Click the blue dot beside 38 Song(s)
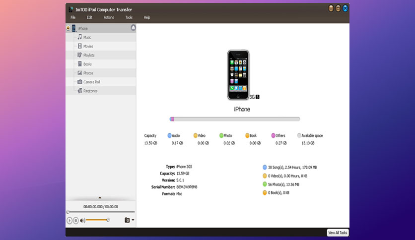This screenshot has height=240, width=415. 265,167
